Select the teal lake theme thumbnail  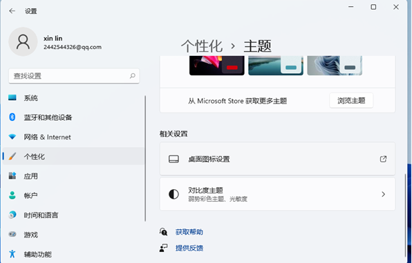coord(276,66)
